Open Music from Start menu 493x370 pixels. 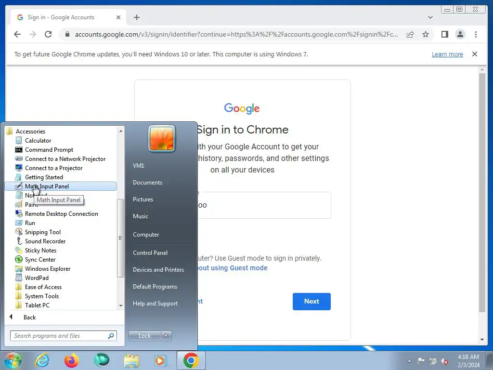coord(140,216)
